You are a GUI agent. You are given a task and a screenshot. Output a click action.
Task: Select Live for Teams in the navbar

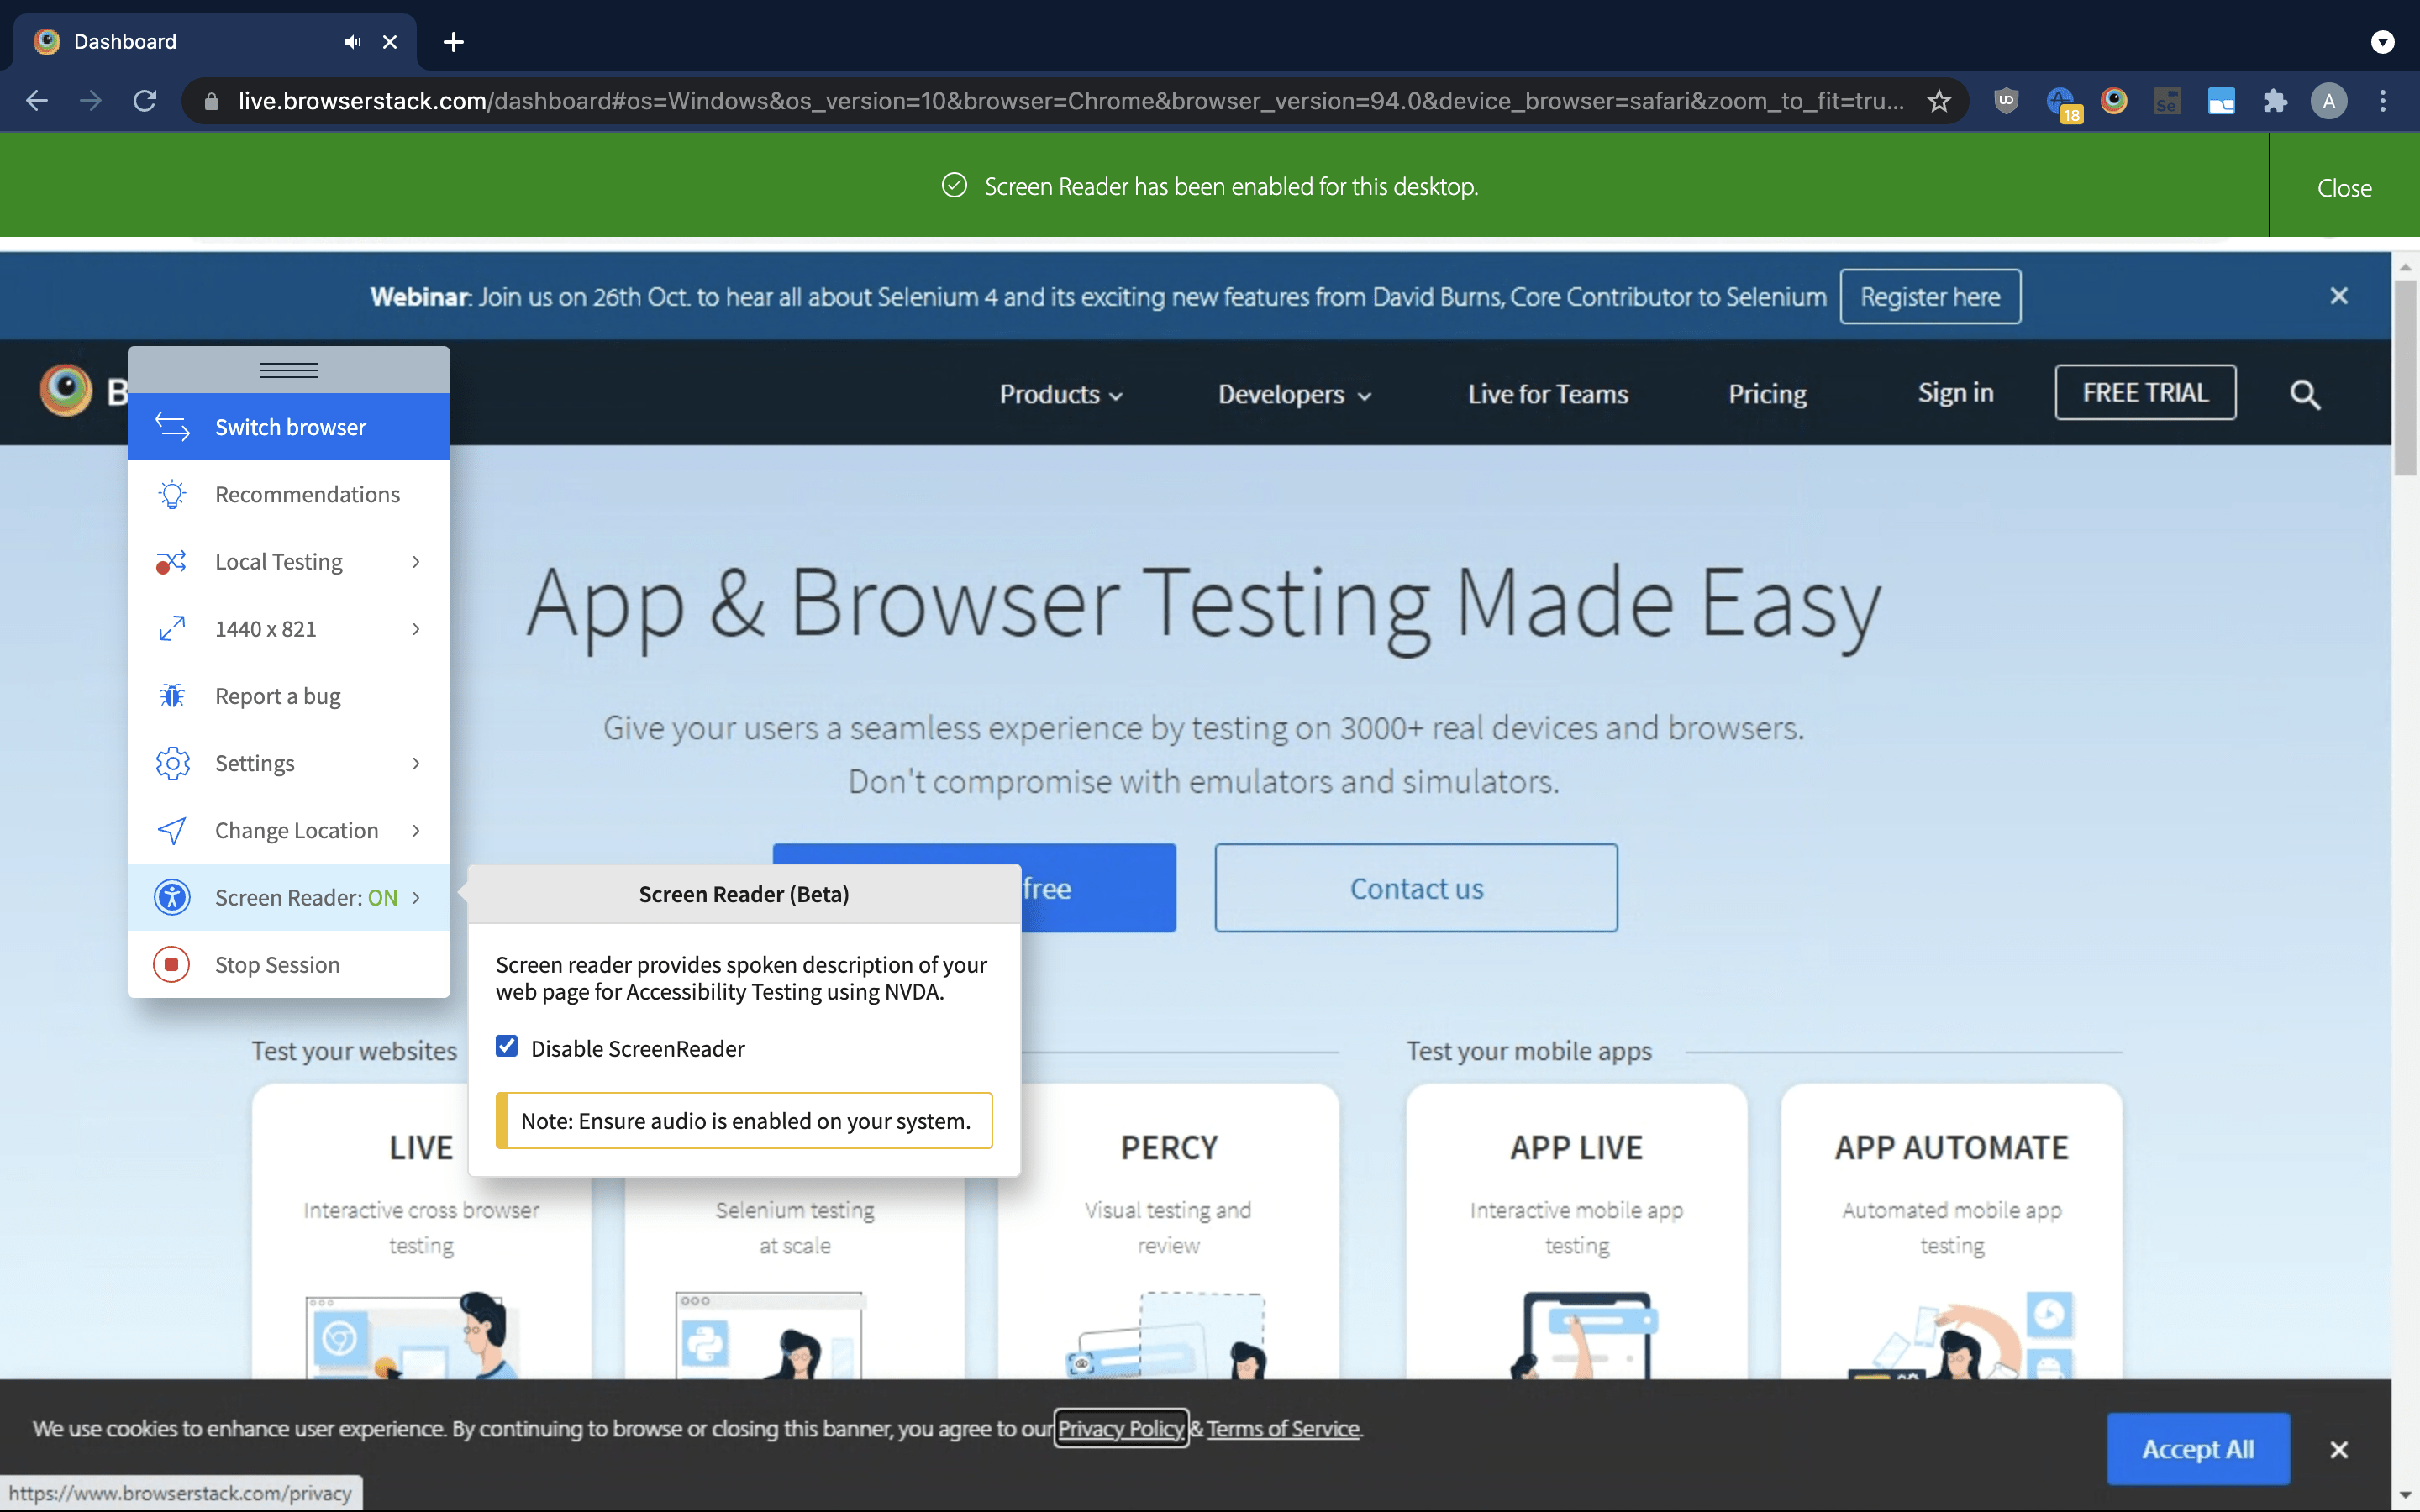[x=1546, y=394]
